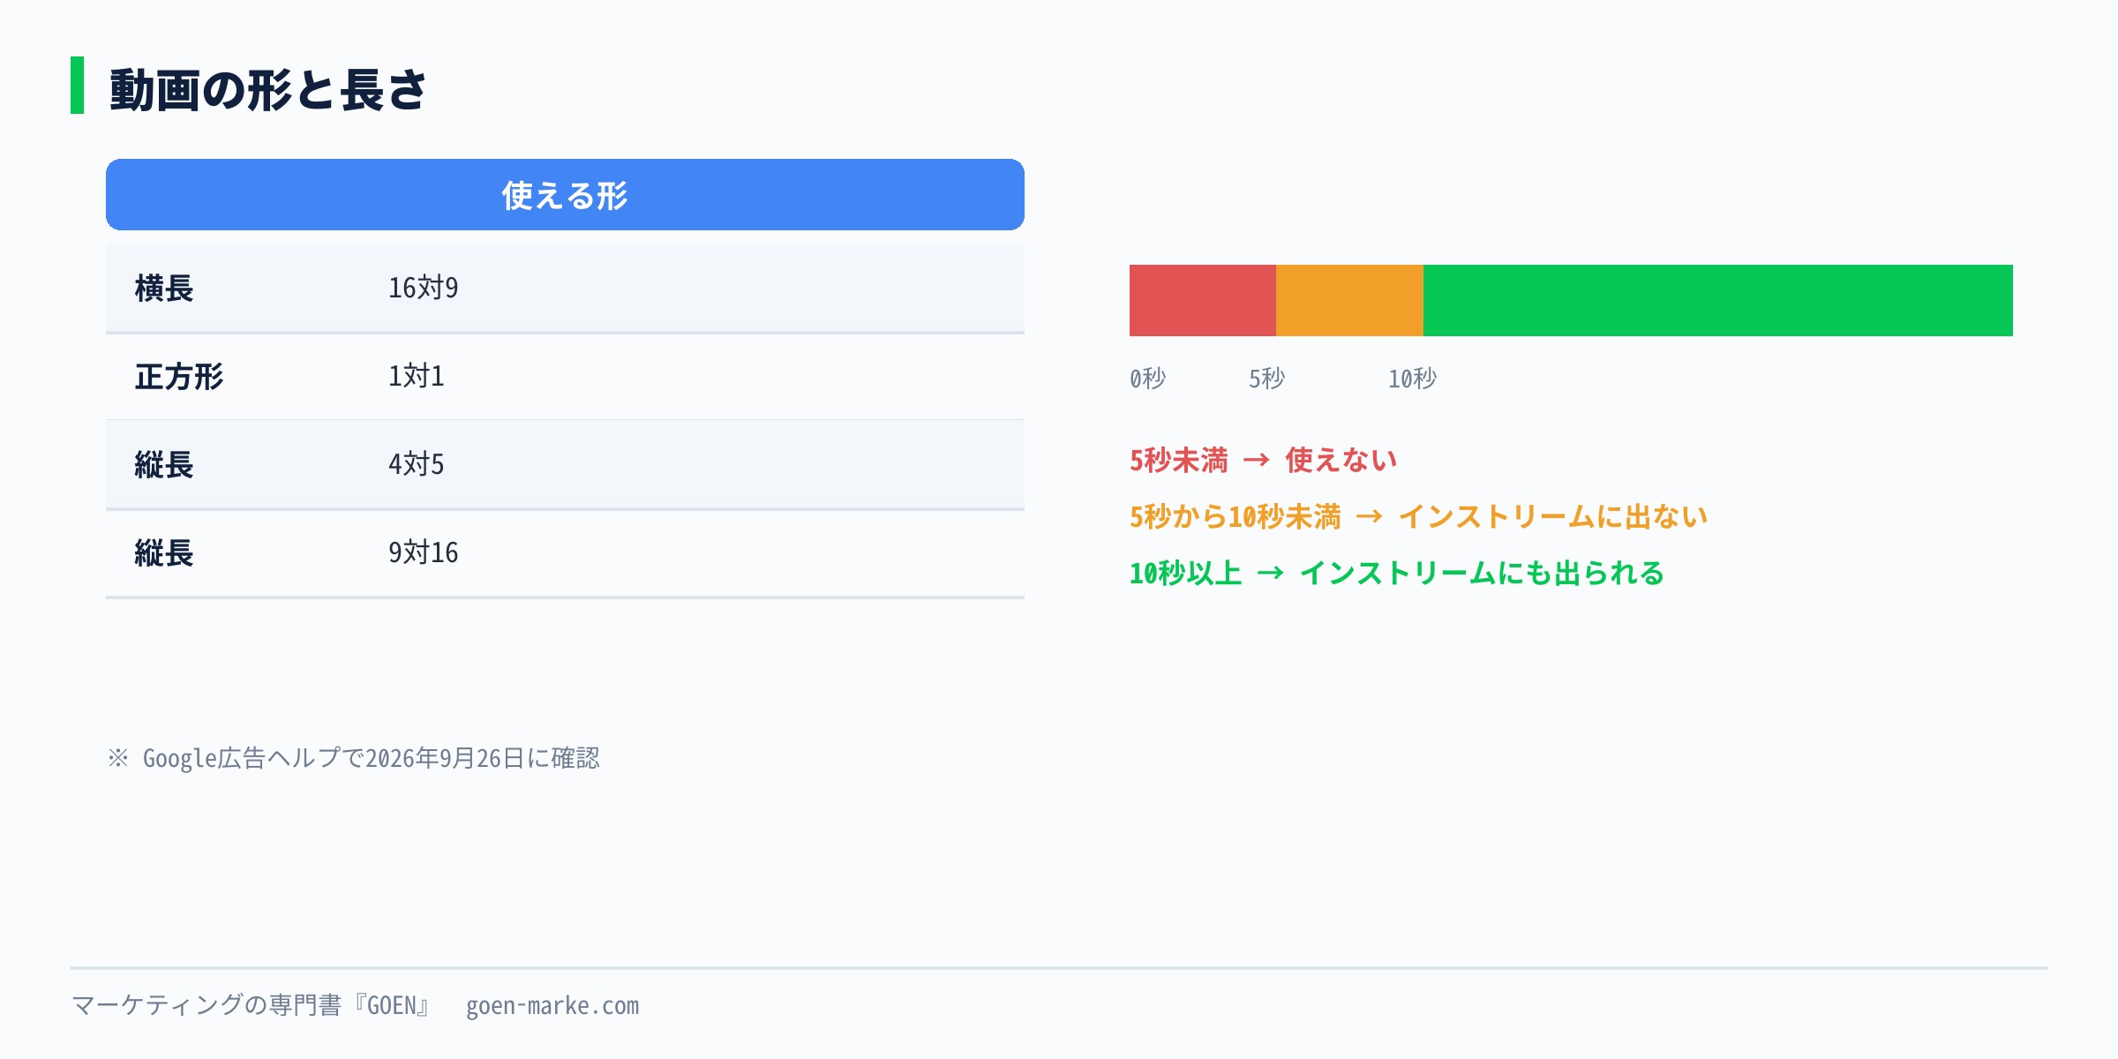The height and width of the screenshot is (1059, 2118).
Task: Click the 4対5 ratio value
Action: click(417, 464)
